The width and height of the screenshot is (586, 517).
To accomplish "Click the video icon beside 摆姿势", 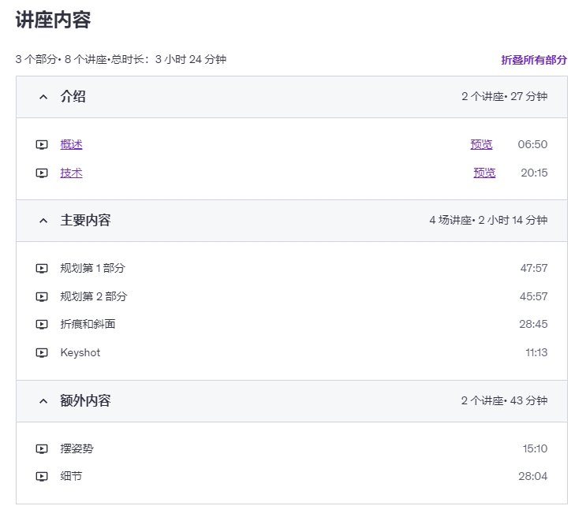I will [x=42, y=448].
